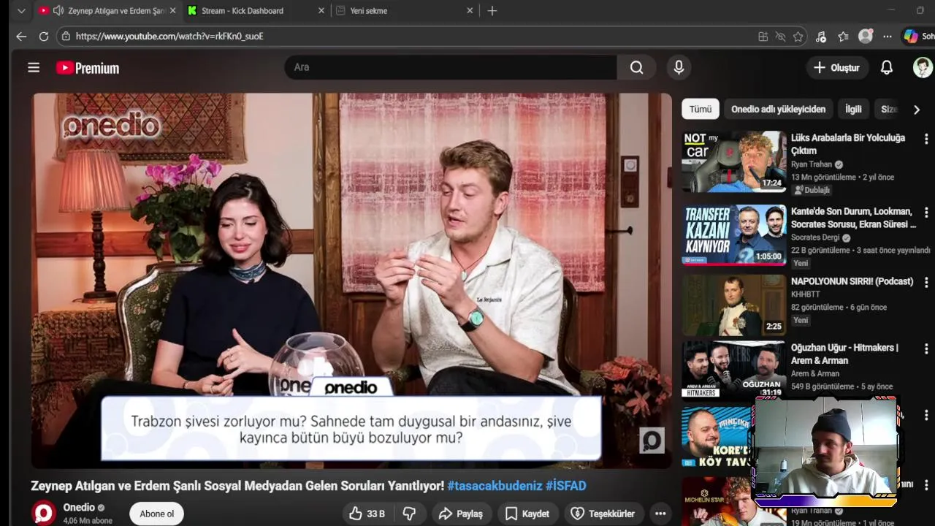Like the video with 33 B thumbs up
The width and height of the screenshot is (935, 526).
367,514
